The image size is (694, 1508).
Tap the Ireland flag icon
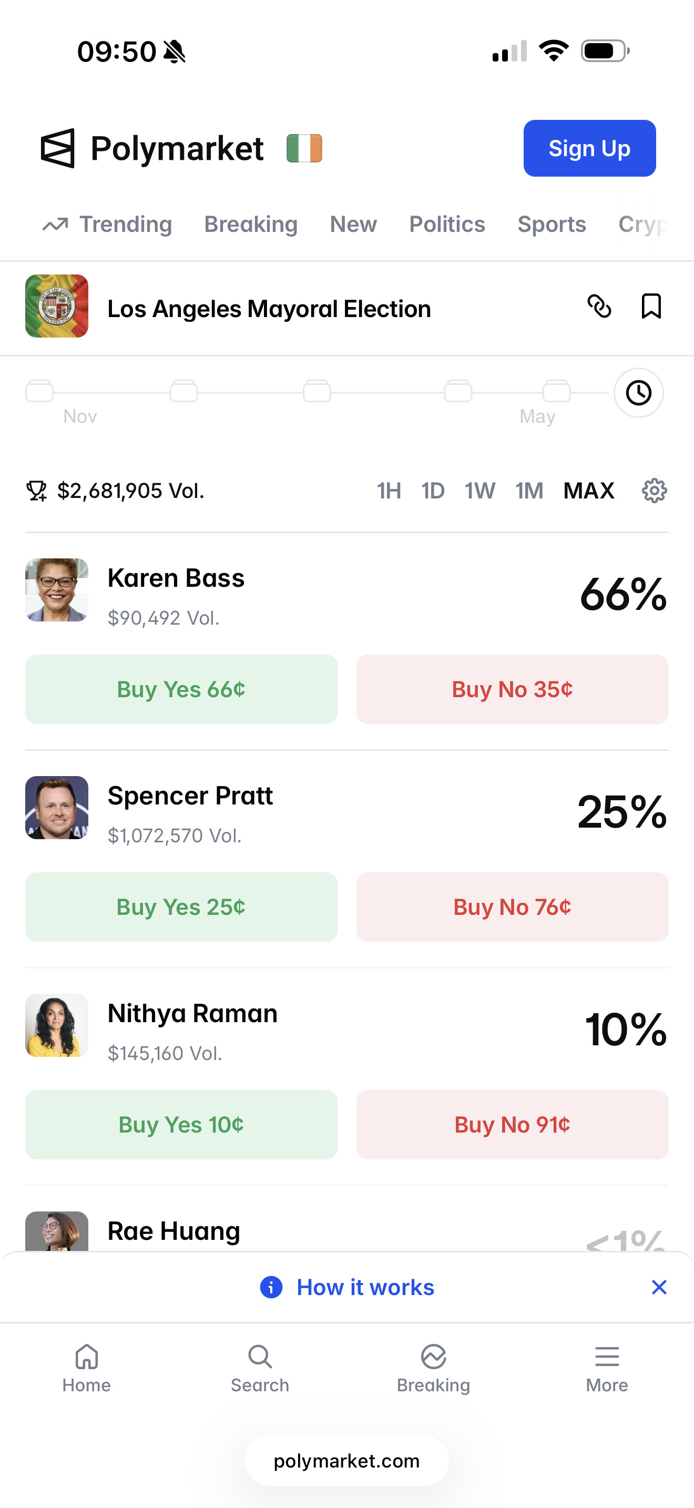click(304, 148)
